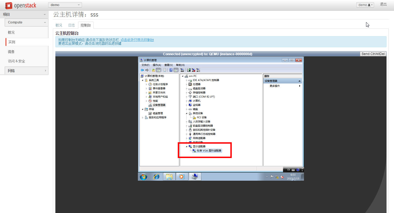
Task: Click the forward arrow in Computer Management toolbar
Action: [147, 70]
